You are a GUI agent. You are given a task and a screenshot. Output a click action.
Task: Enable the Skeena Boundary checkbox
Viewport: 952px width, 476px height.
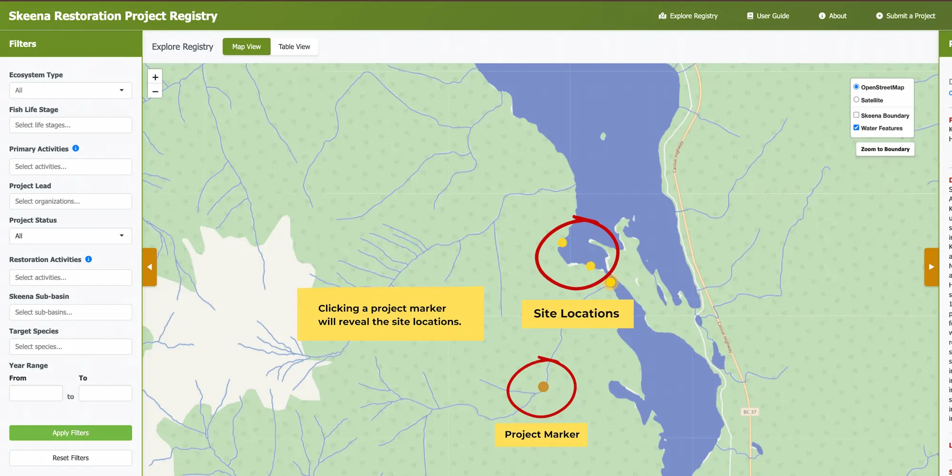pyautogui.click(x=856, y=115)
